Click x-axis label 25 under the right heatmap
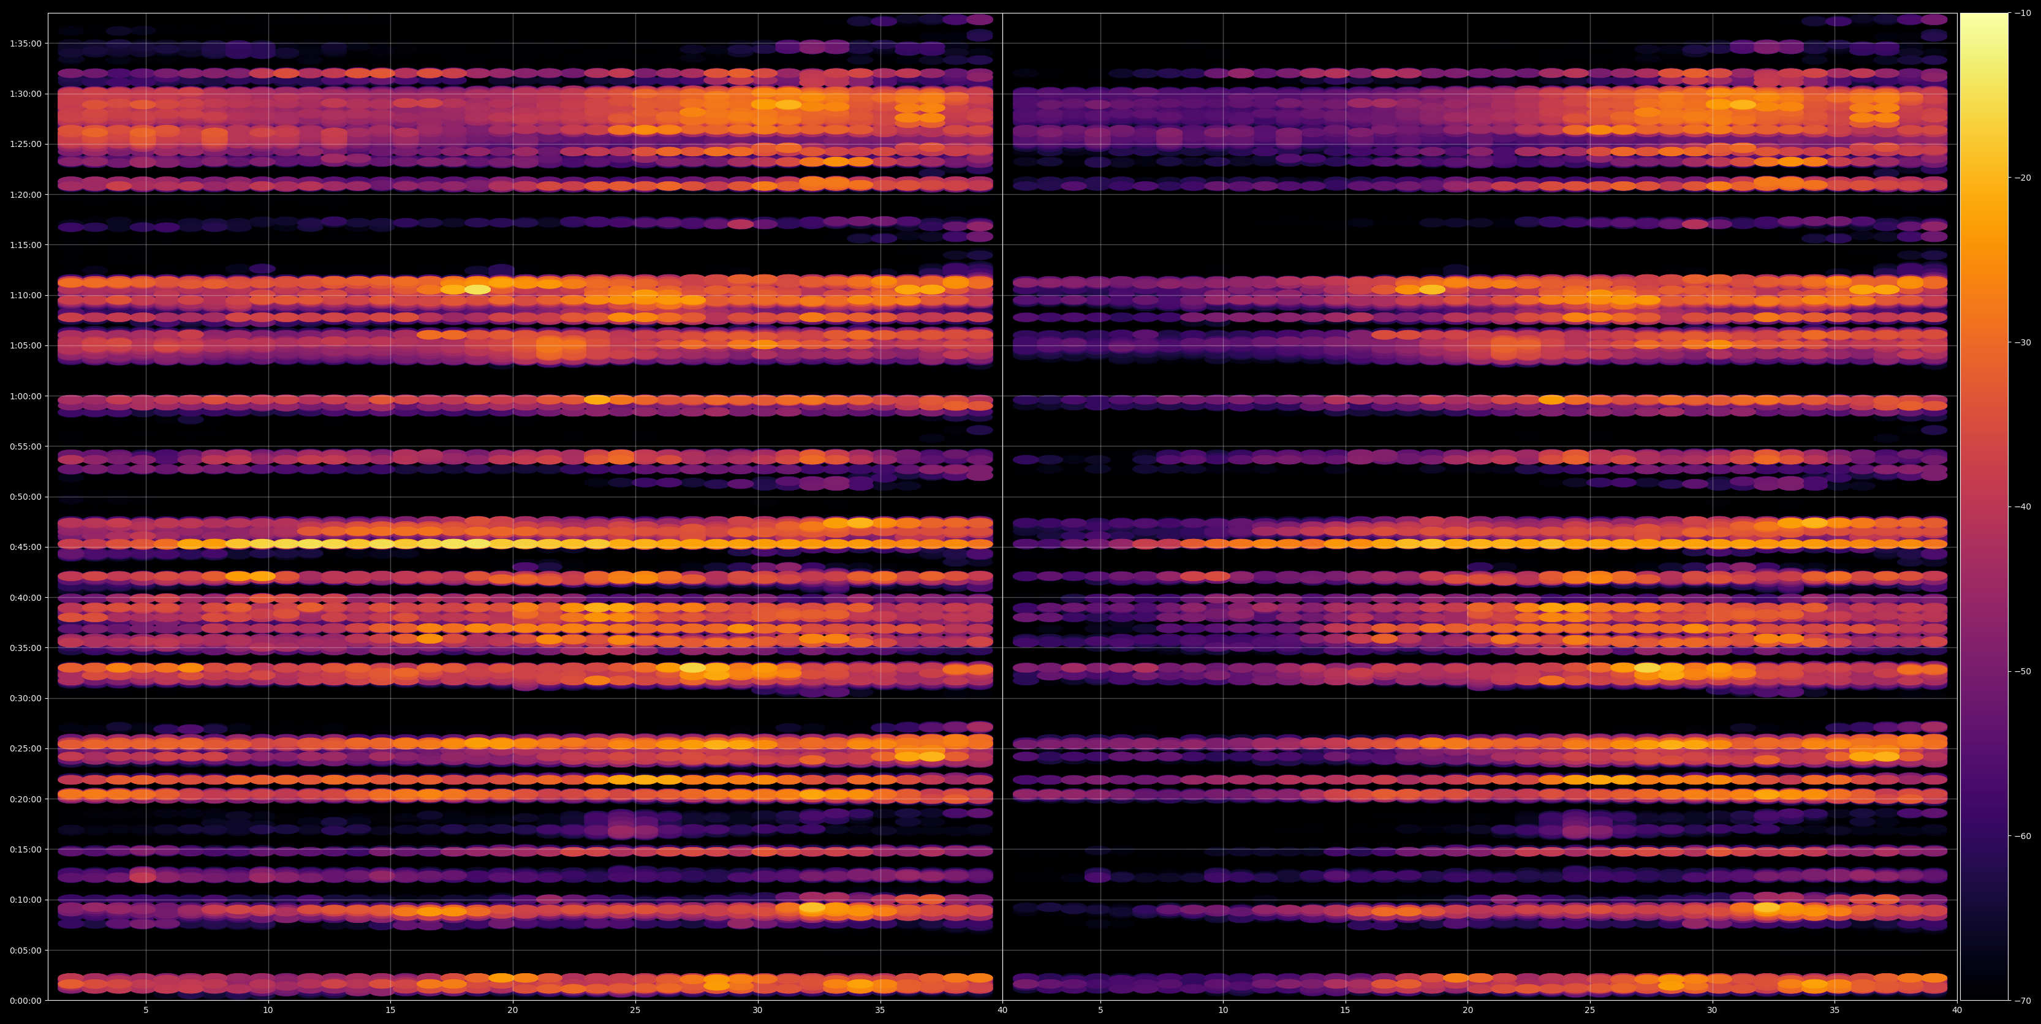 pos(1590,1011)
